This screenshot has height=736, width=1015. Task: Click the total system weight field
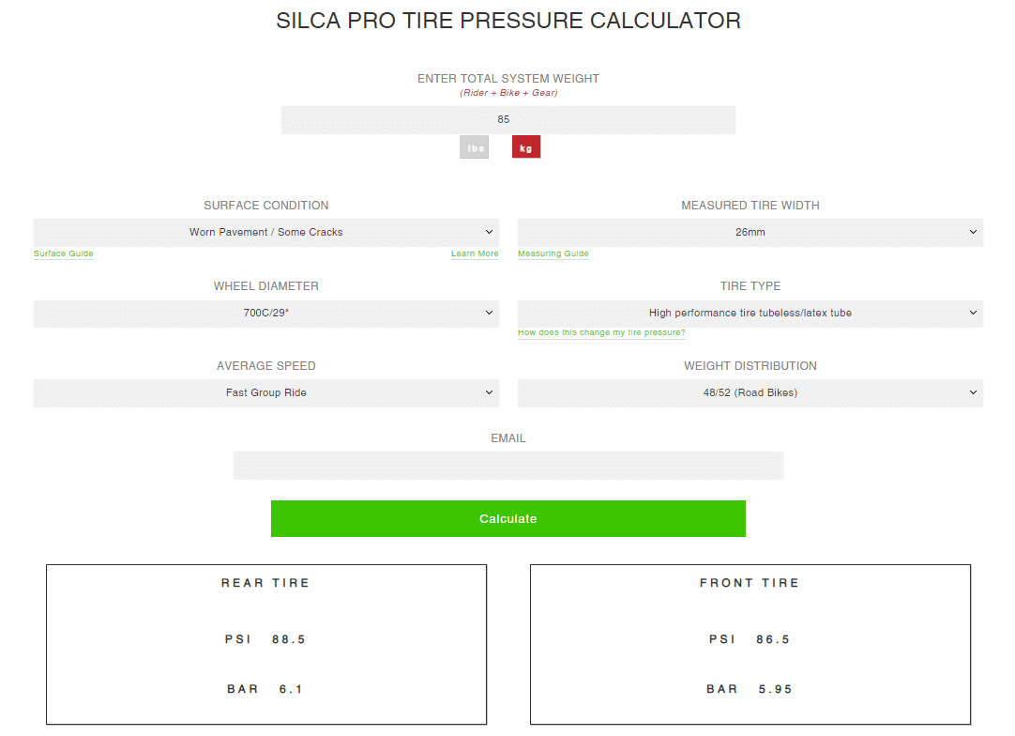(508, 120)
